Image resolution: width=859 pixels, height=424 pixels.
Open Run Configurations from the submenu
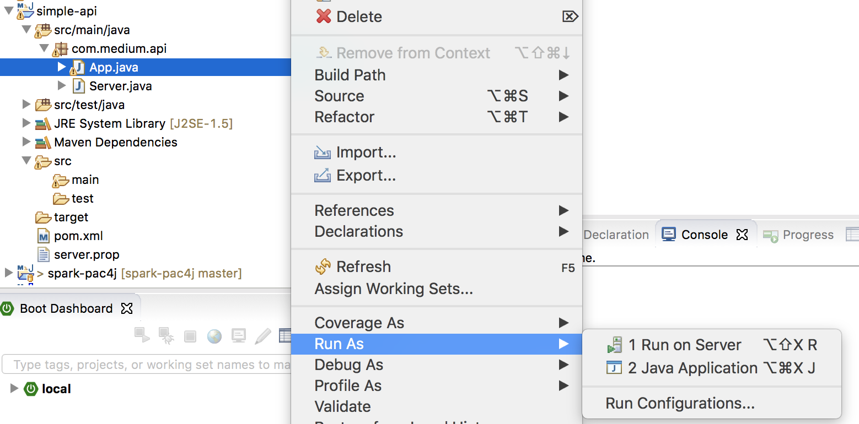679,403
